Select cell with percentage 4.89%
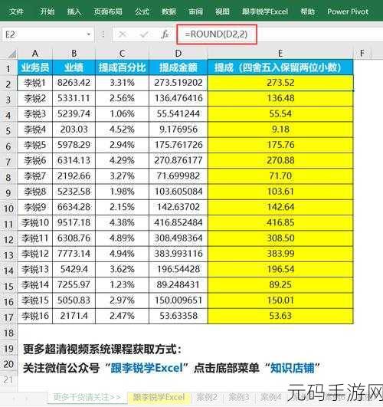The height and width of the screenshot is (407, 383). (123, 238)
